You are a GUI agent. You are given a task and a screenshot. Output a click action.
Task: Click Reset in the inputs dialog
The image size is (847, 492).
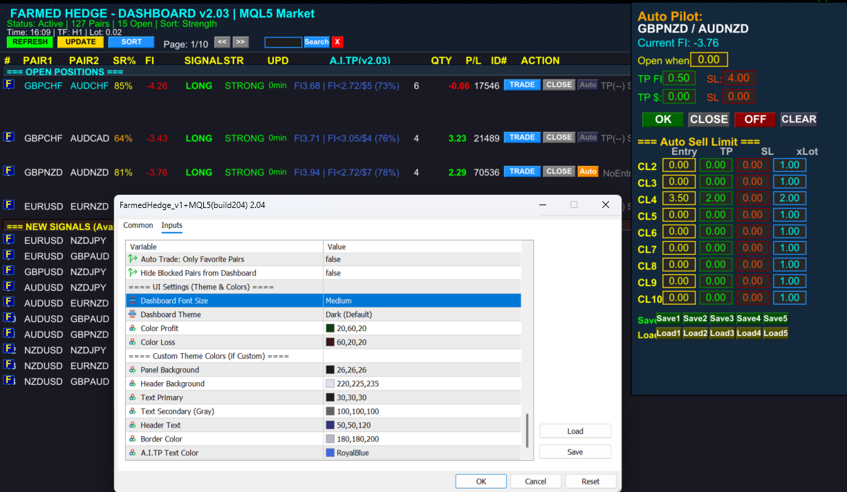pyautogui.click(x=590, y=482)
